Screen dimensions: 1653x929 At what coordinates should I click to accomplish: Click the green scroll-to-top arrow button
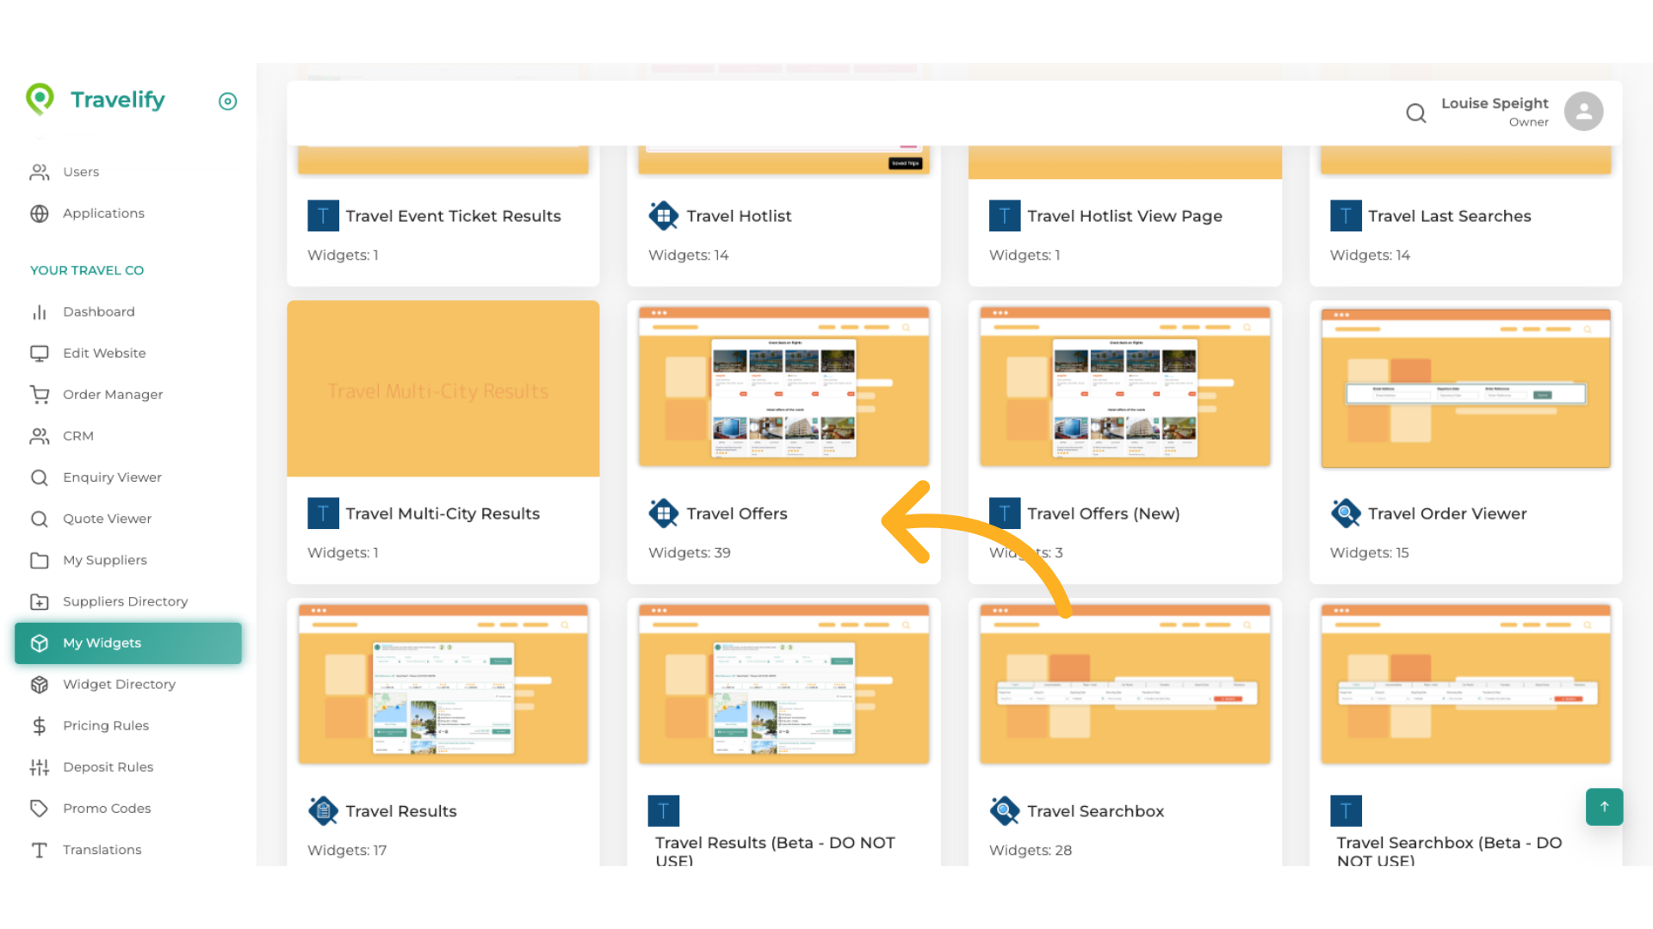(x=1604, y=807)
